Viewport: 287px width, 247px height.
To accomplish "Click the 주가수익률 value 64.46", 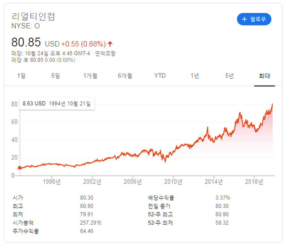I will (87, 231).
